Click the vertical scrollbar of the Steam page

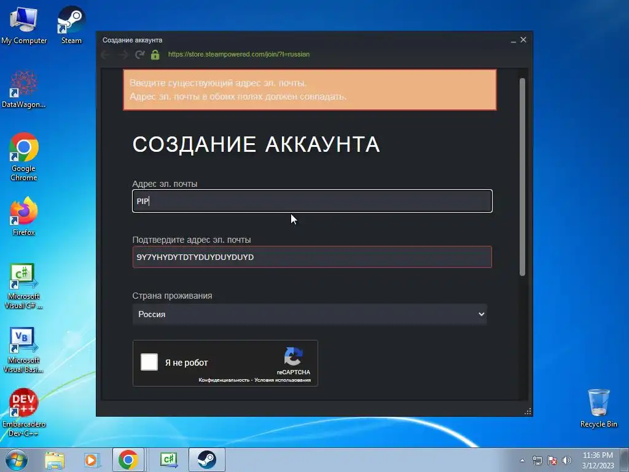click(522, 176)
